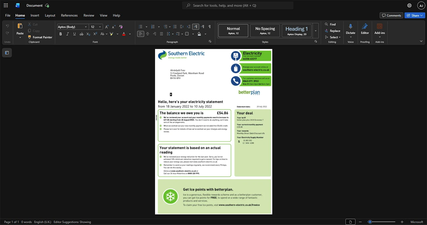The width and height of the screenshot is (427, 225).
Task: Open the Help tab
Action: [116, 15]
